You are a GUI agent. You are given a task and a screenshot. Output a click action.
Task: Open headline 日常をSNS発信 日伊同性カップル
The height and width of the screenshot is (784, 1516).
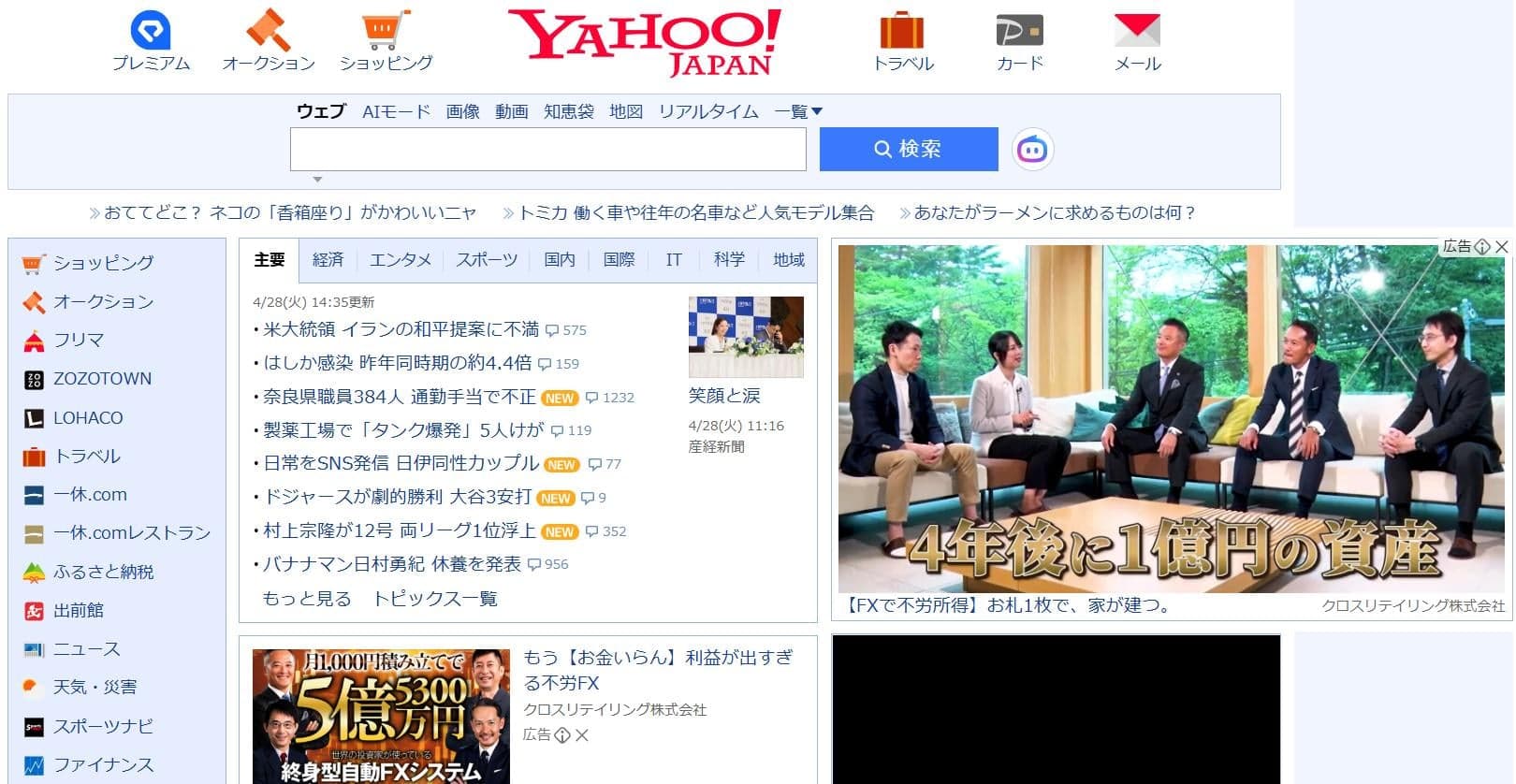point(401,464)
